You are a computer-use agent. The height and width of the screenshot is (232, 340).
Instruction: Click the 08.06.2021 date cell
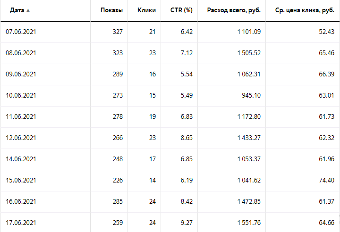click(x=21, y=53)
